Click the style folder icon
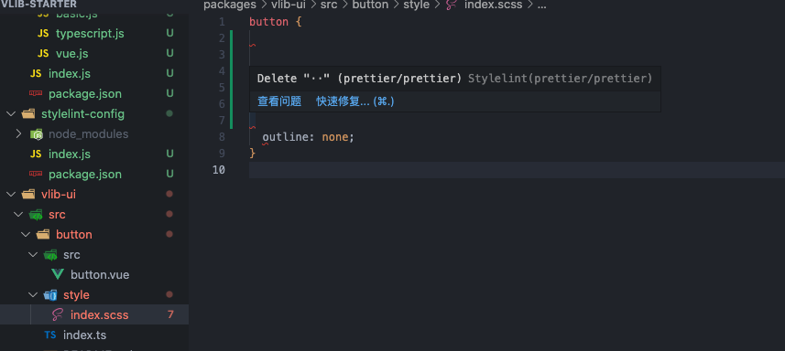Viewport: 785px width, 351px height. pyautogui.click(x=50, y=294)
